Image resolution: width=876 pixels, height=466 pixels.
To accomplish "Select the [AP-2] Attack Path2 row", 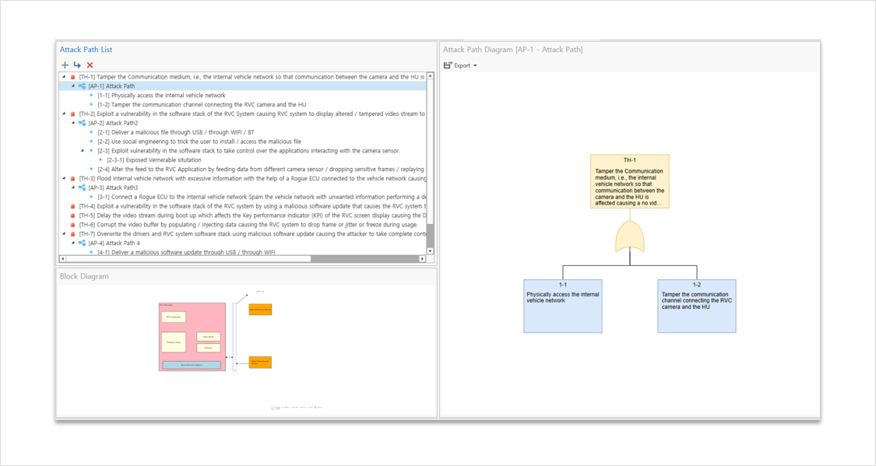I will click(114, 123).
